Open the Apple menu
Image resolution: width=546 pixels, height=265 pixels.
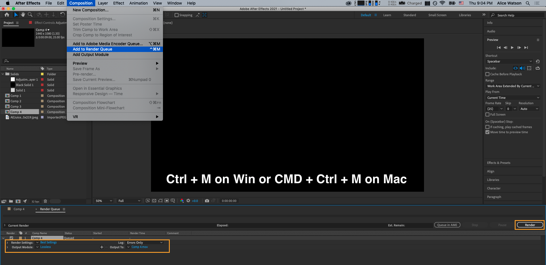click(x=8, y=3)
